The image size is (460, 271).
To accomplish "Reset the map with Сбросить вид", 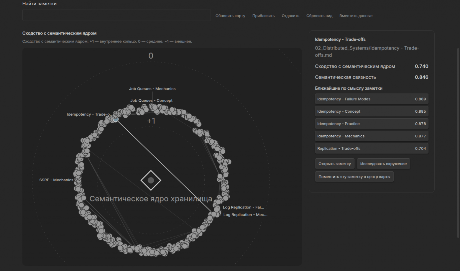I will point(319,16).
